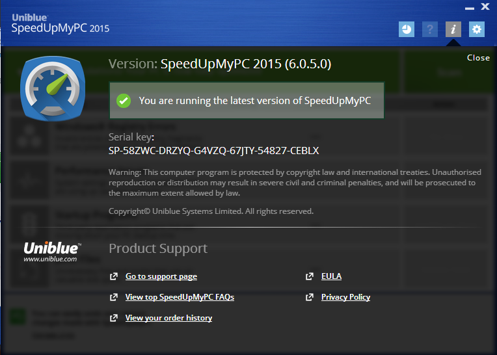497x355 pixels.
Task: Click external-link icon beside EULA
Action: [x=310, y=276]
